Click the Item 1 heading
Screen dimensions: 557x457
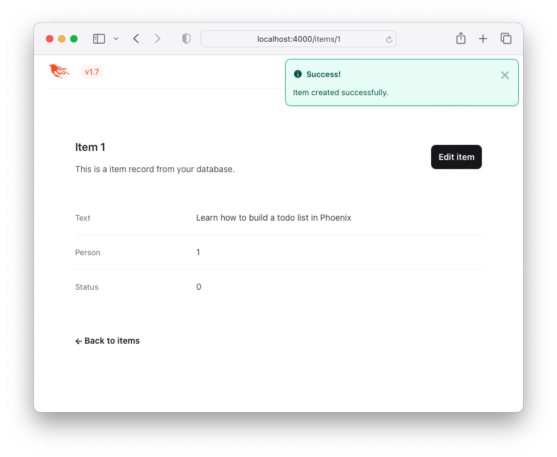(90, 147)
